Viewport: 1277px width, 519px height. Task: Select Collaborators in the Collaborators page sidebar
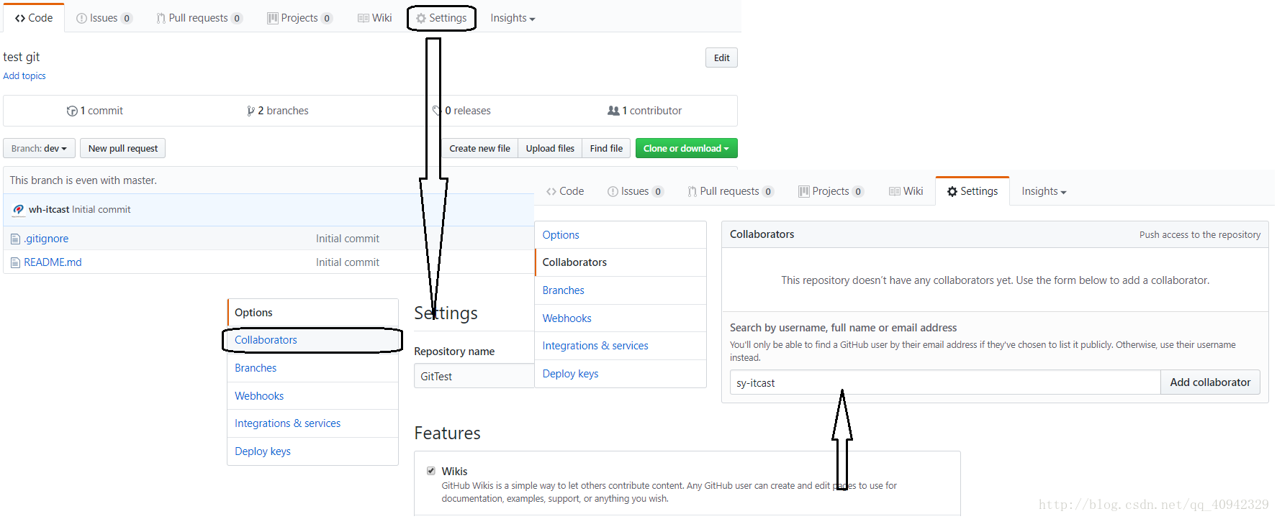621,262
